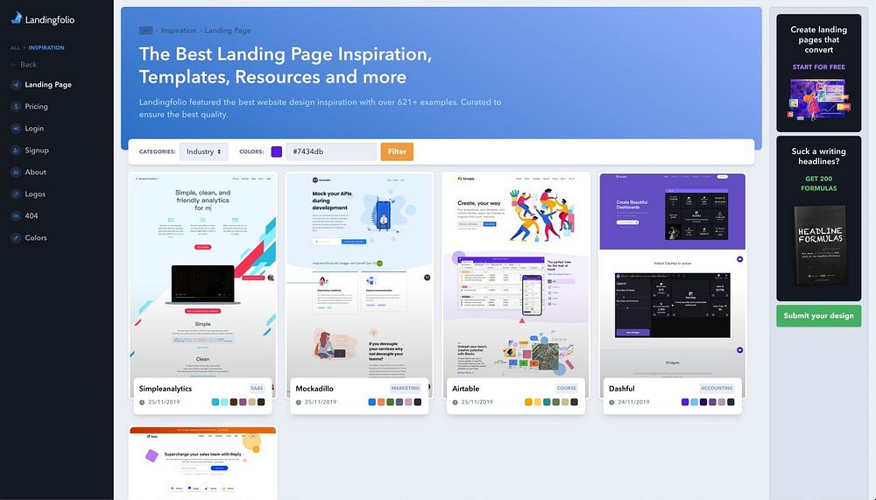
Task: Go to Login in the sidebar
Action: [34, 128]
